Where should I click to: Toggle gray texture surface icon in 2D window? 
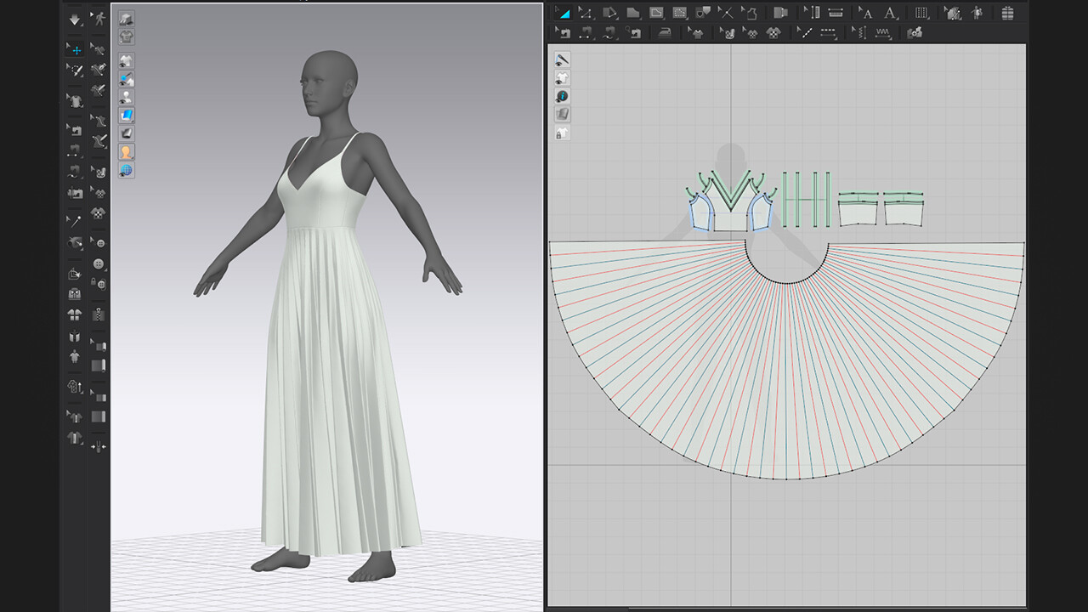coord(562,114)
